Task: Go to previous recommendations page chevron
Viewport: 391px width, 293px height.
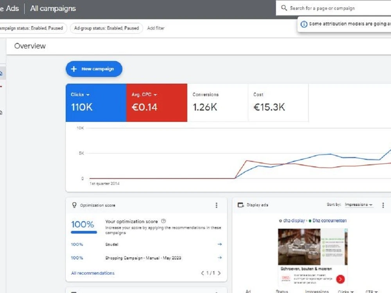Action: pos(203,273)
